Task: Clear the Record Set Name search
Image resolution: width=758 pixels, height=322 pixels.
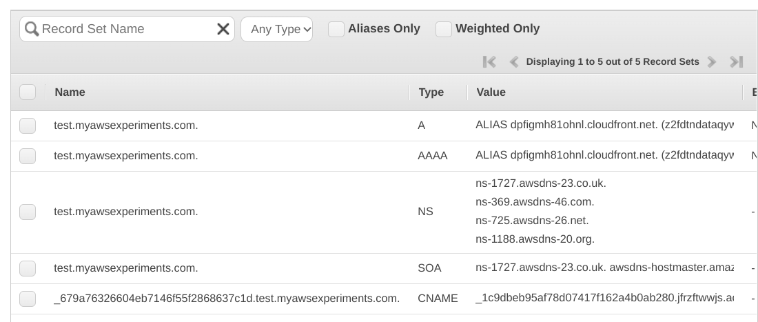Action: click(x=223, y=29)
